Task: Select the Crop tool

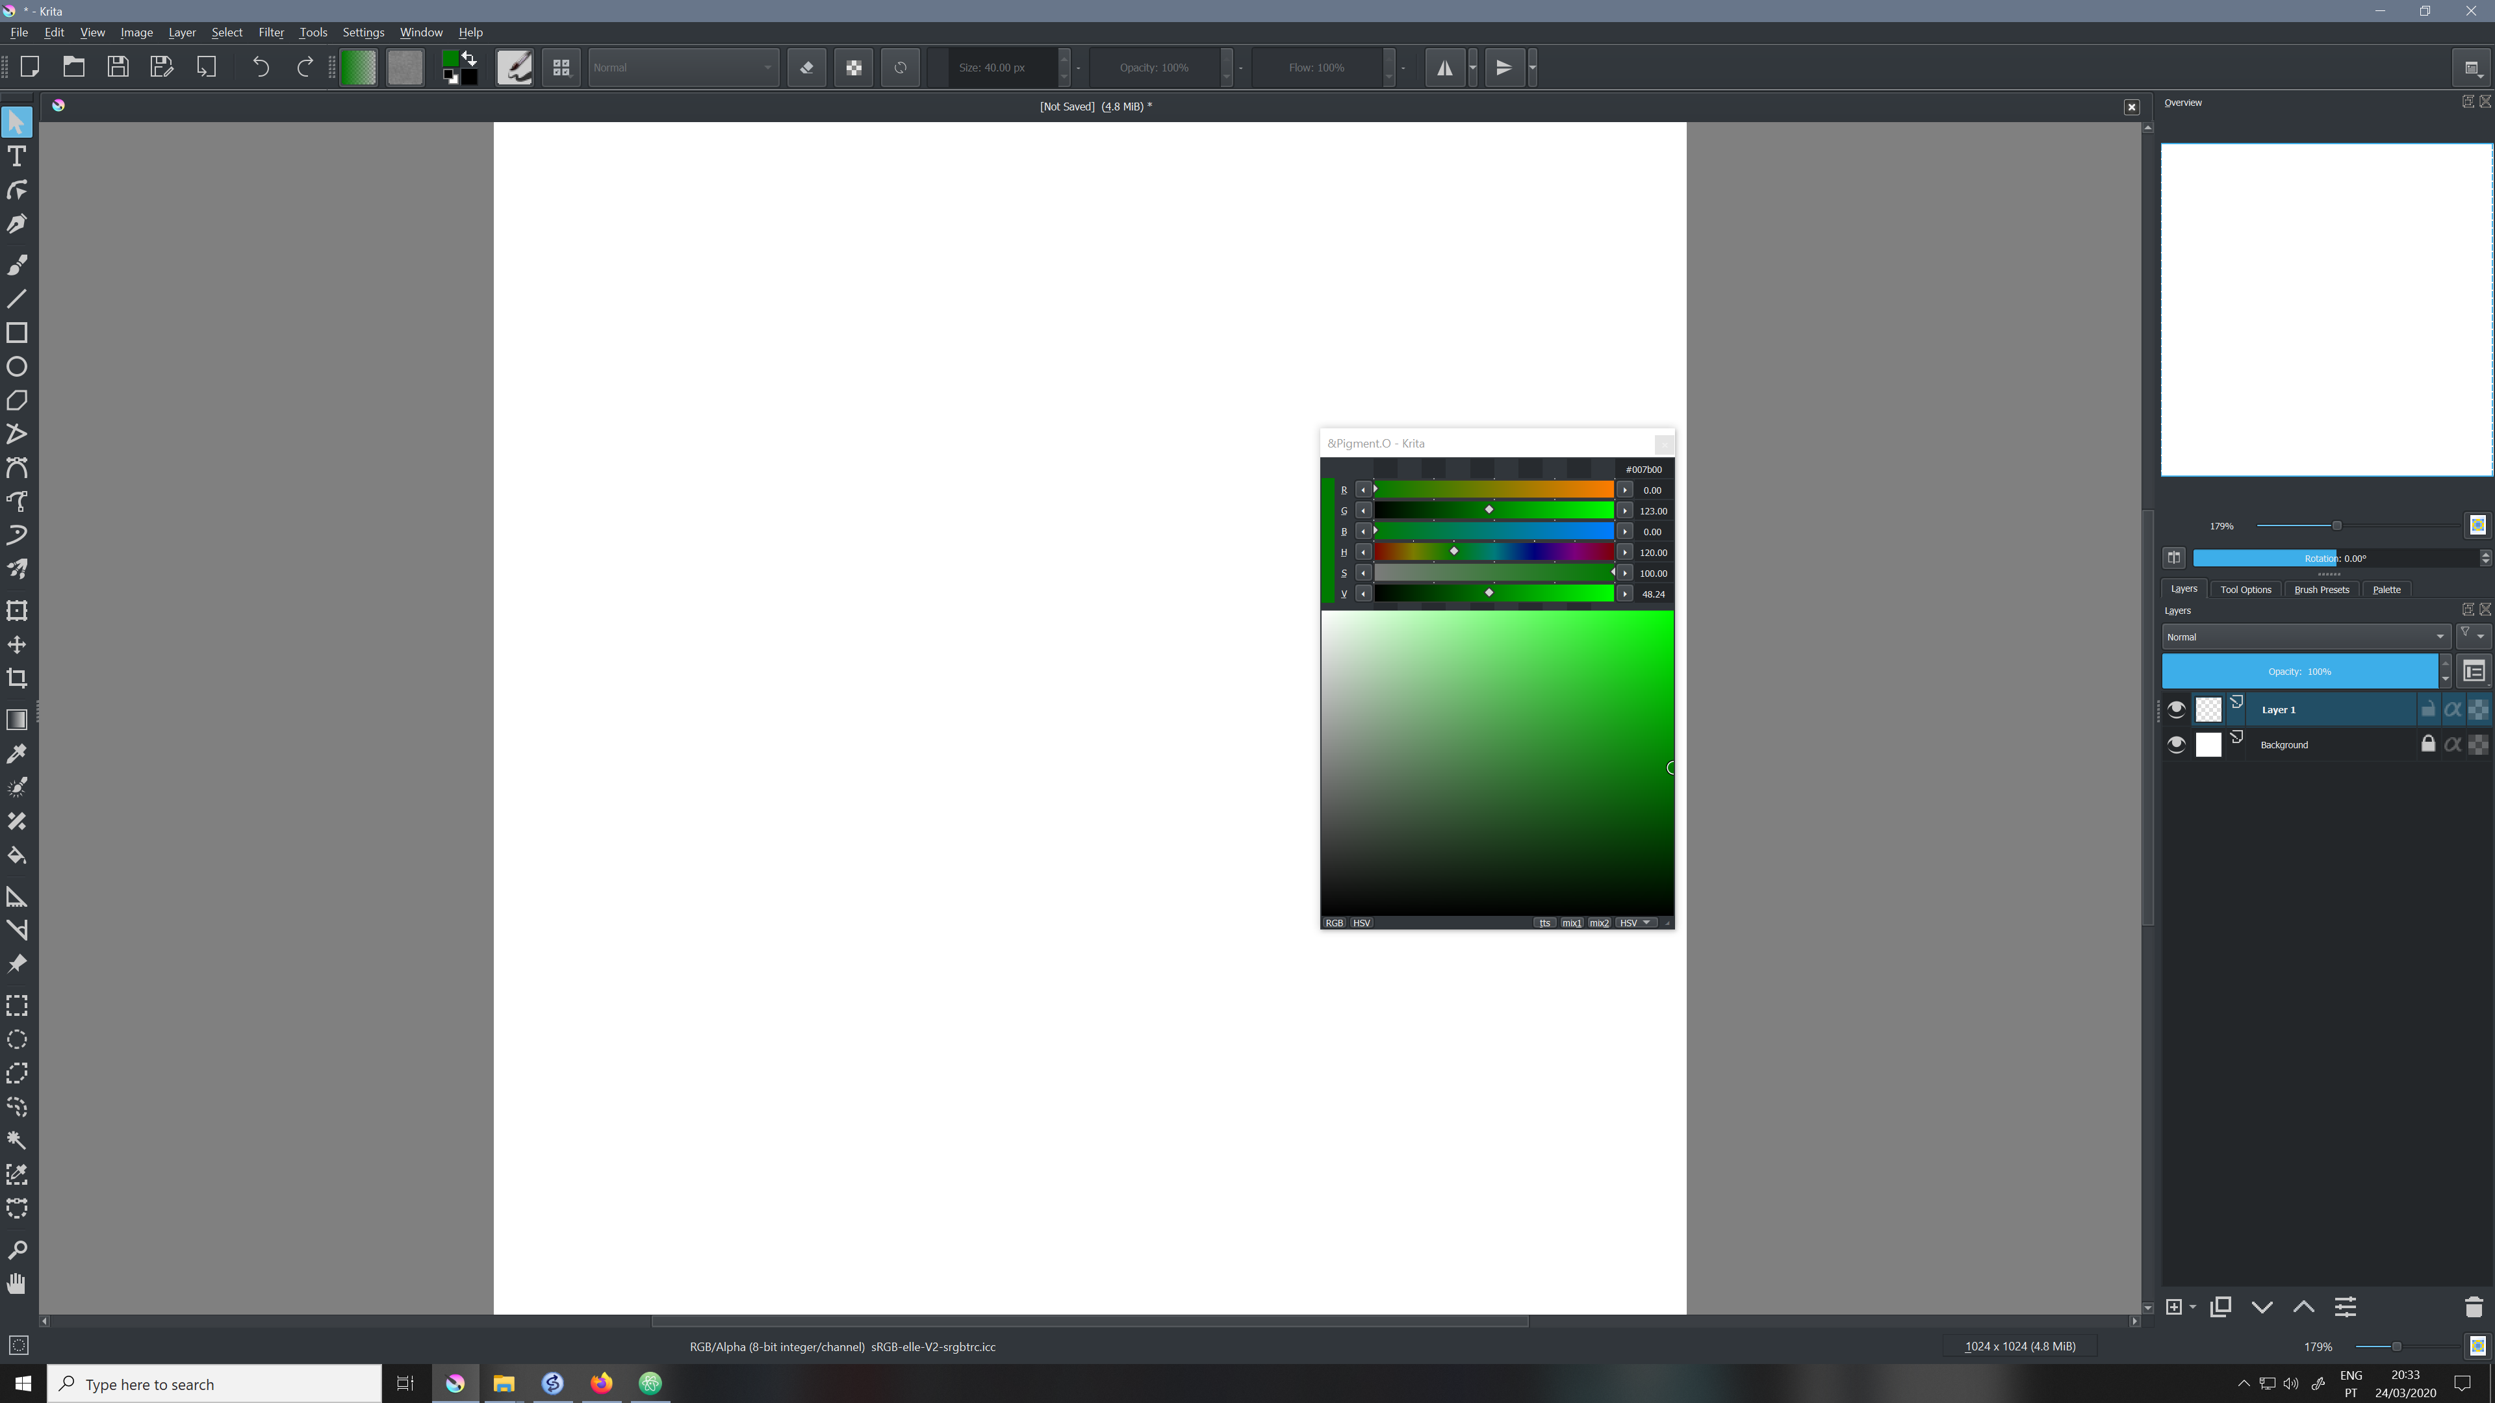Action: (x=16, y=677)
